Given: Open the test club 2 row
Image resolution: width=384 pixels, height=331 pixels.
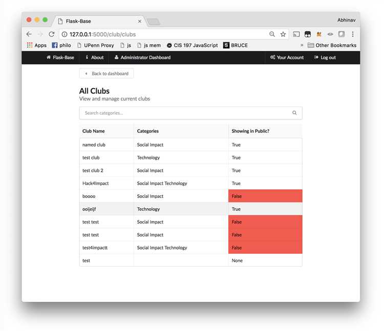Looking at the screenshot, I should point(191,170).
